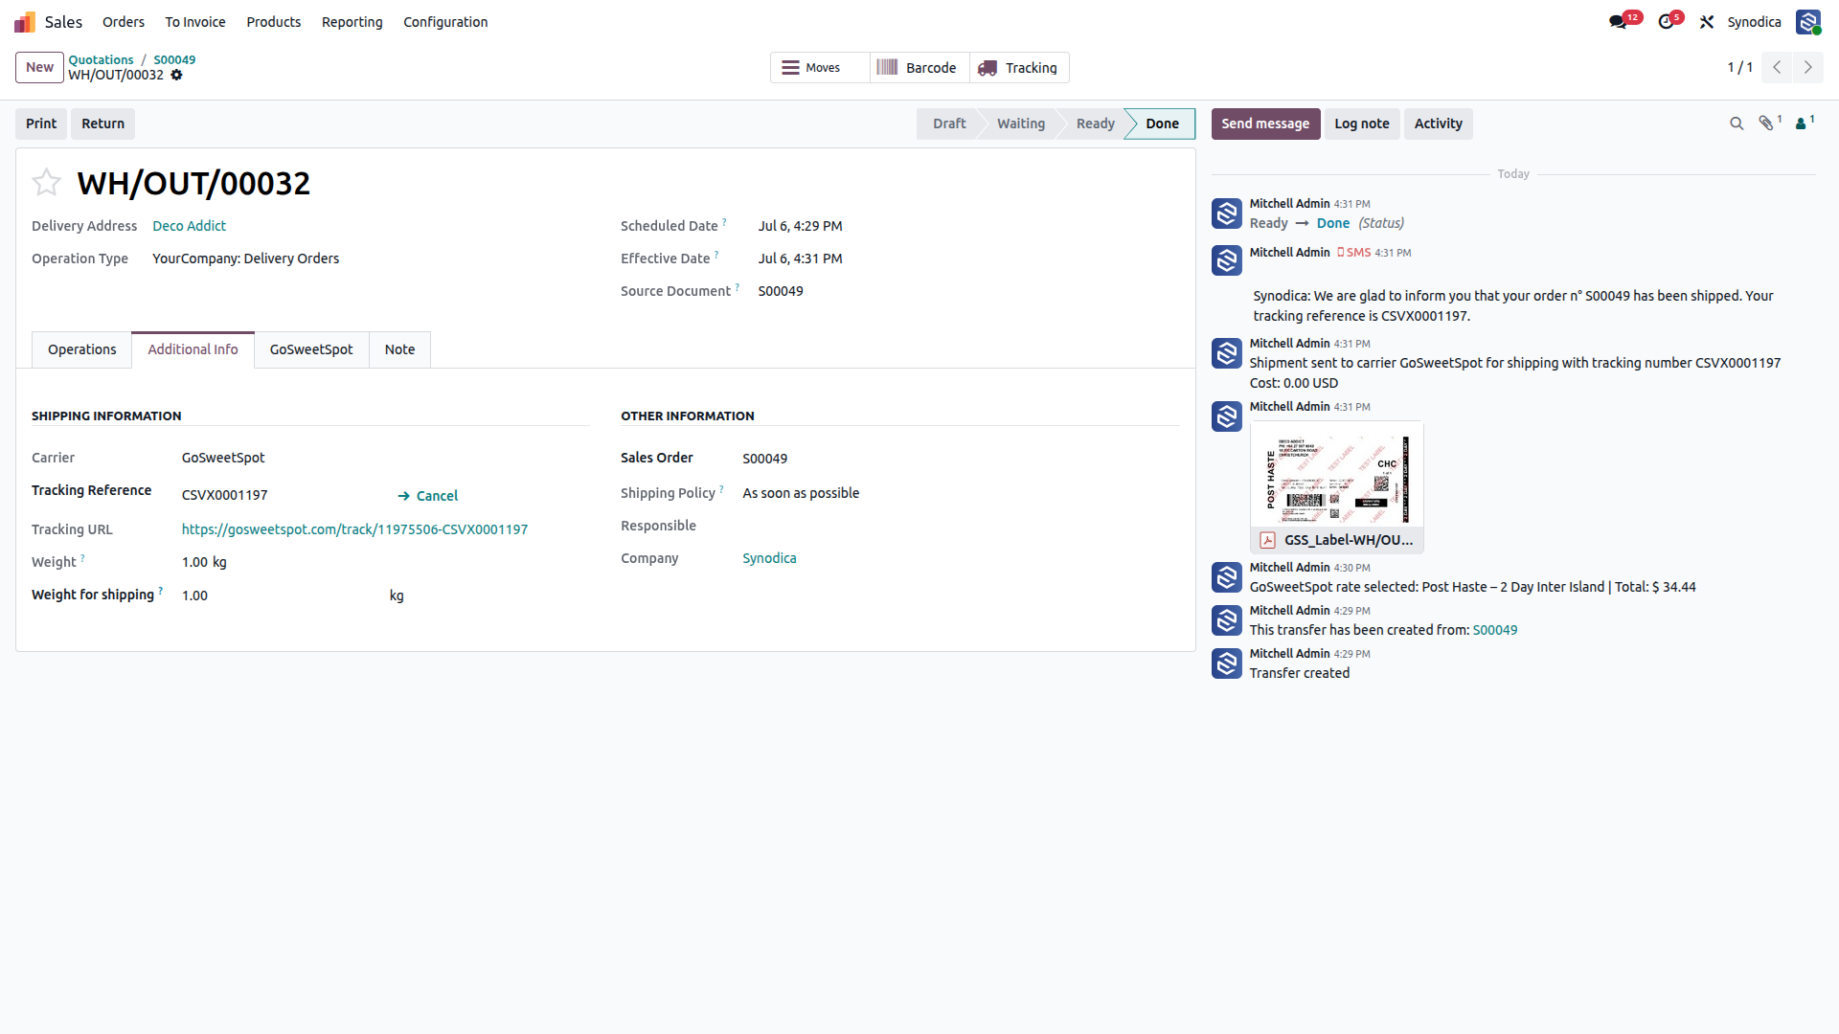
Task: Cancel the tracking reference shipment
Action: [x=428, y=496]
